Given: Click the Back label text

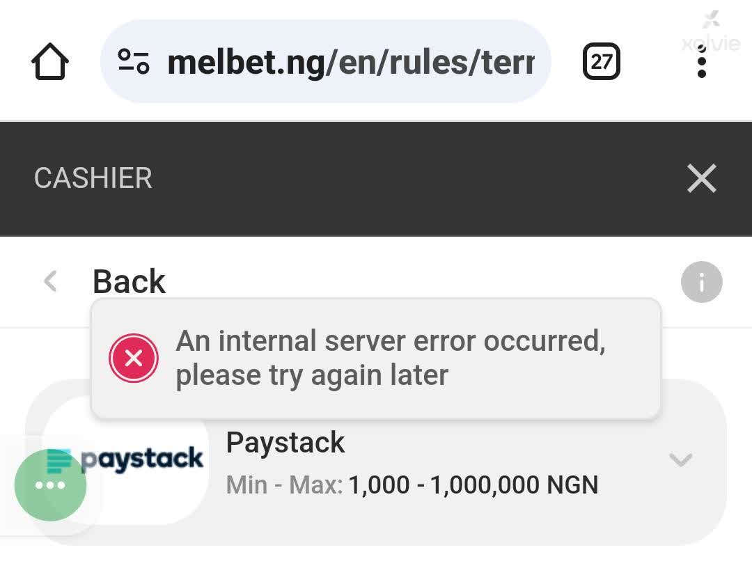Looking at the screenshot, I should tap(129, 282).
